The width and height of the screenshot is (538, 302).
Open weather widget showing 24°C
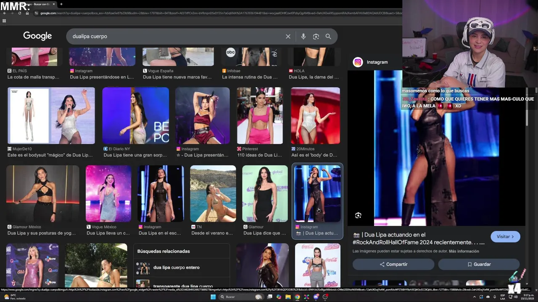pos(15,297)
